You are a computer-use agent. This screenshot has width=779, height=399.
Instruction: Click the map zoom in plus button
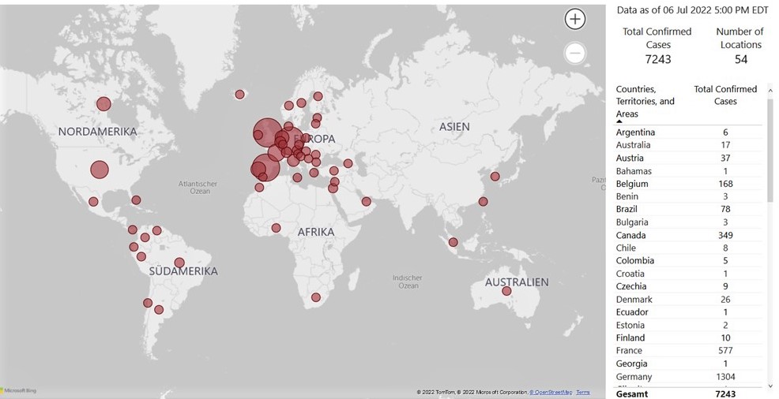pos(575,20)
